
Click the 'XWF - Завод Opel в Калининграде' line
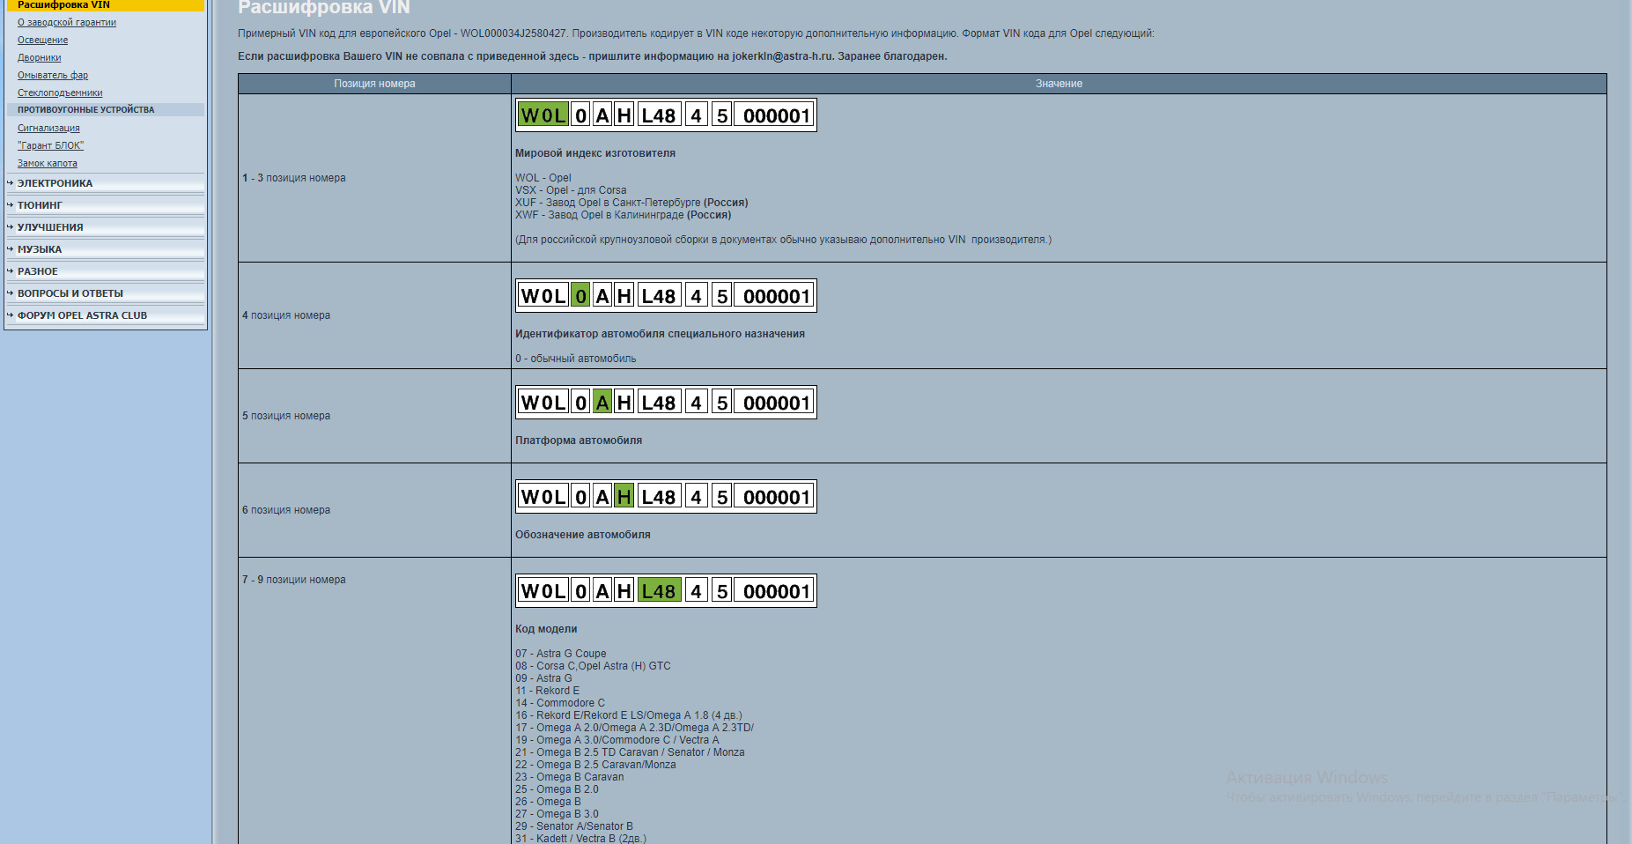click(623, 215)
